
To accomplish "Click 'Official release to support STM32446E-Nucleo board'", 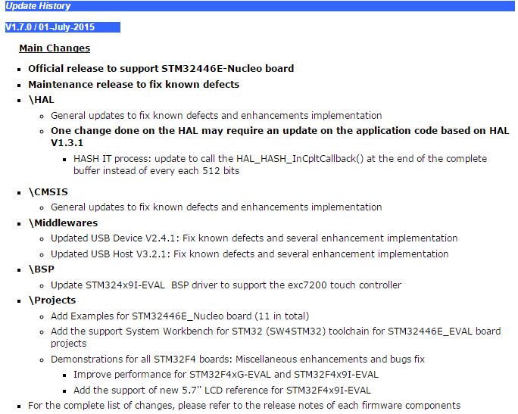I will [x=161, y=69].
